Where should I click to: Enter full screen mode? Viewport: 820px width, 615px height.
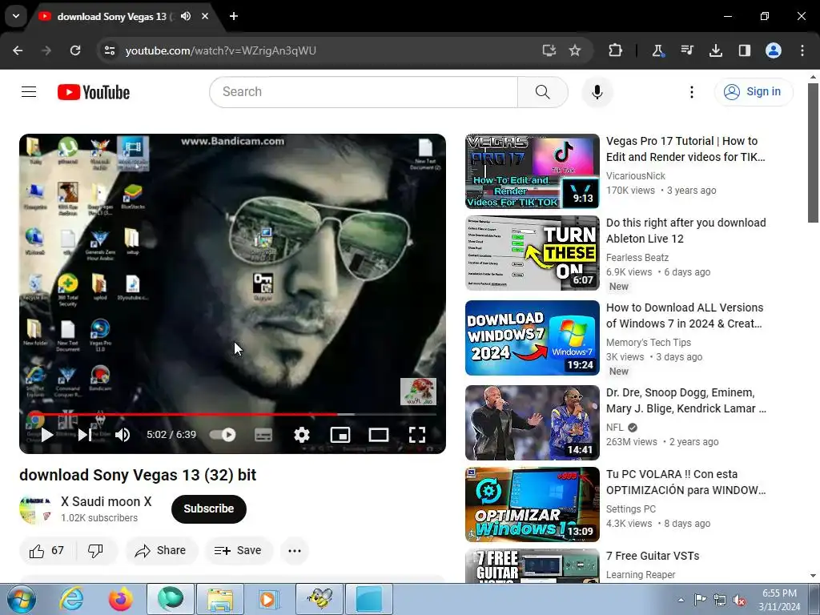tap(416, 435)
